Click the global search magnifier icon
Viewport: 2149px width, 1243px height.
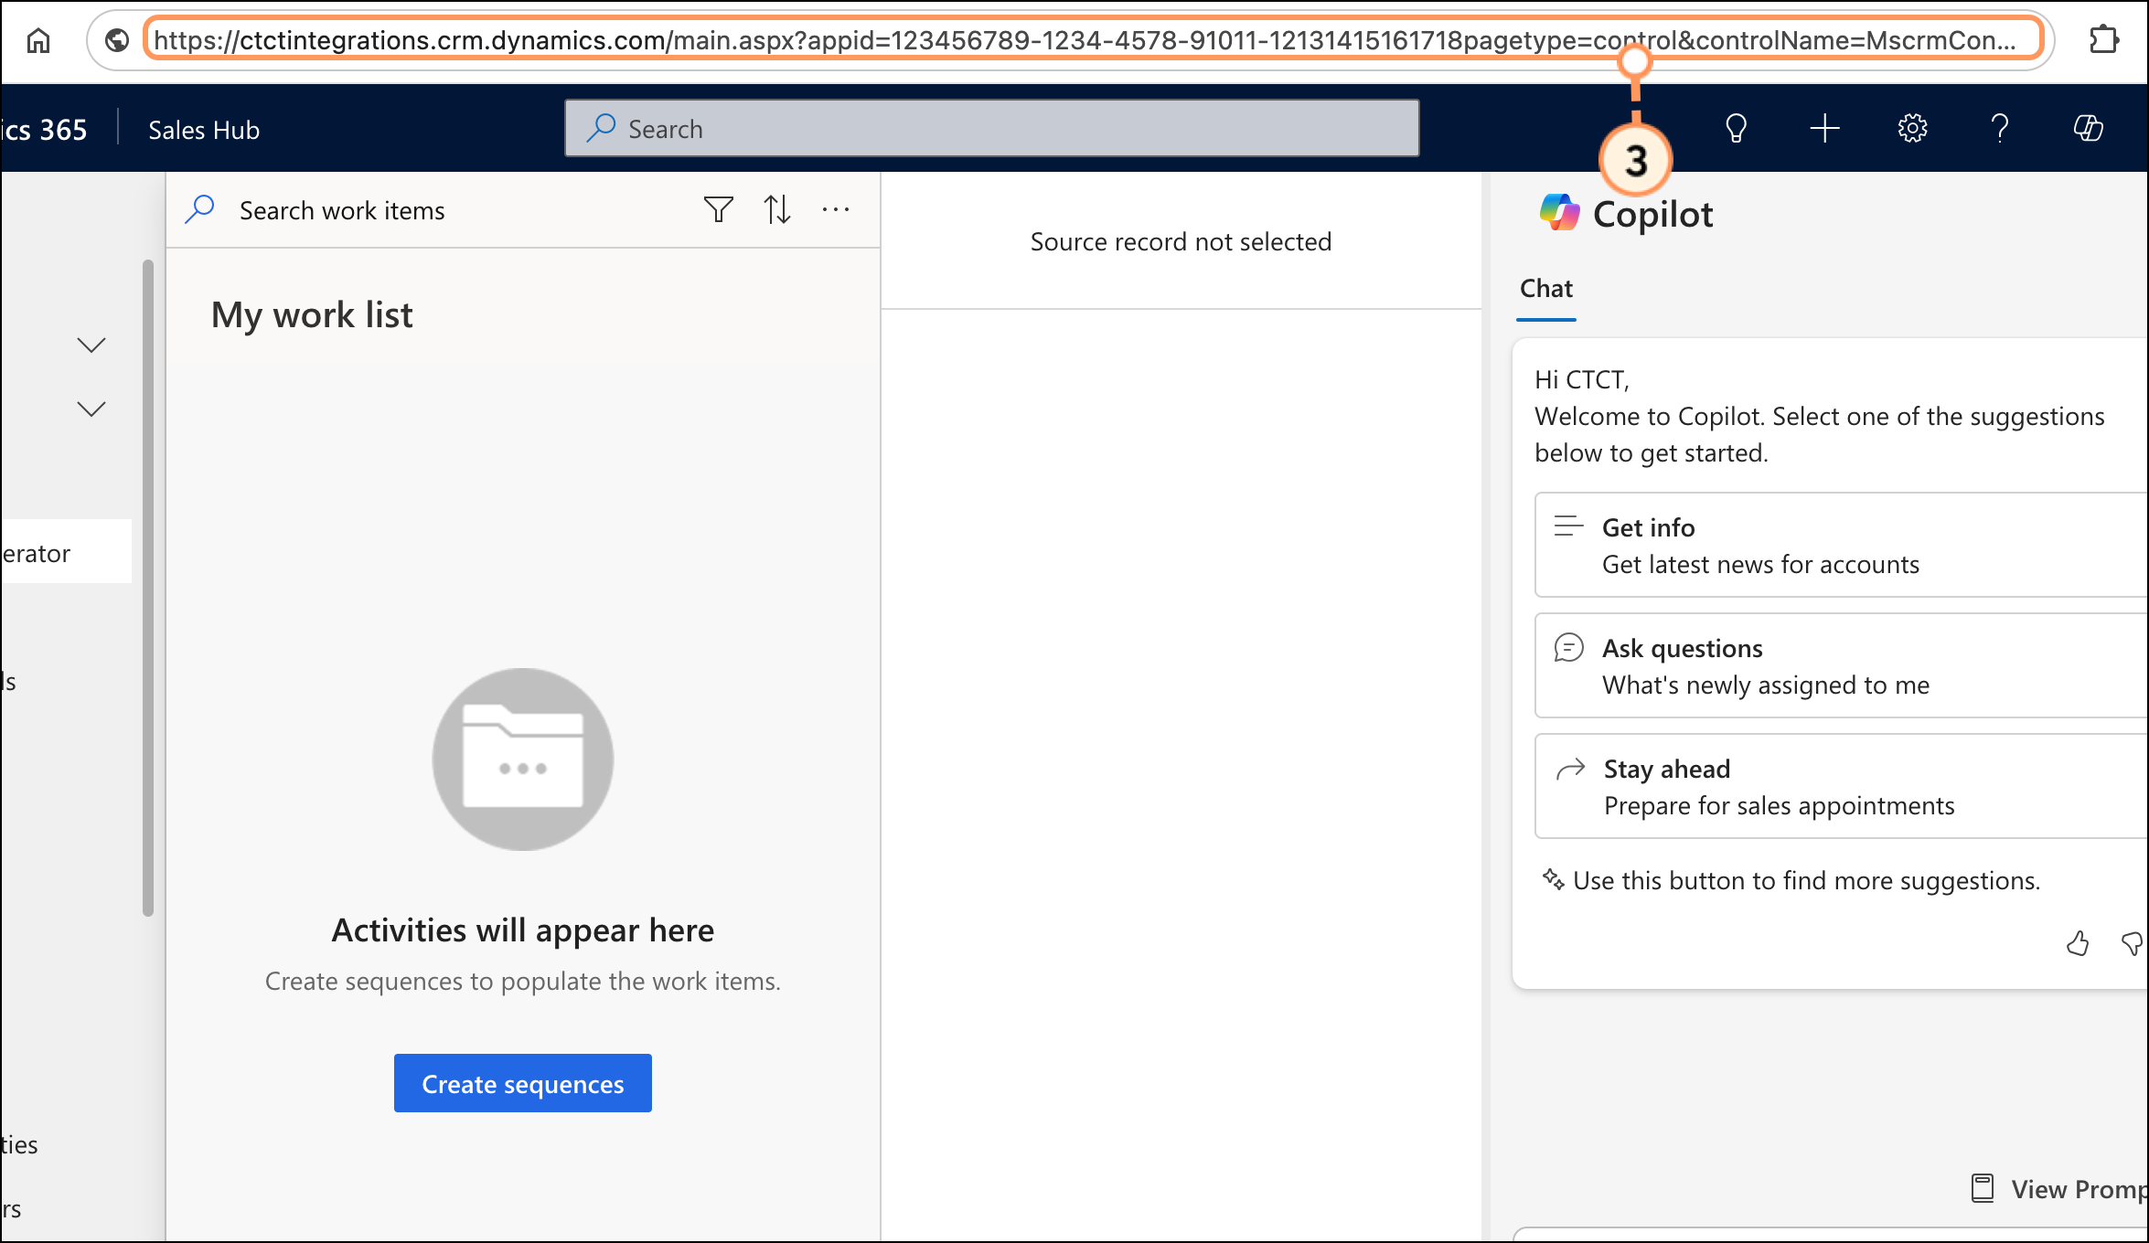tap(601, 128)
